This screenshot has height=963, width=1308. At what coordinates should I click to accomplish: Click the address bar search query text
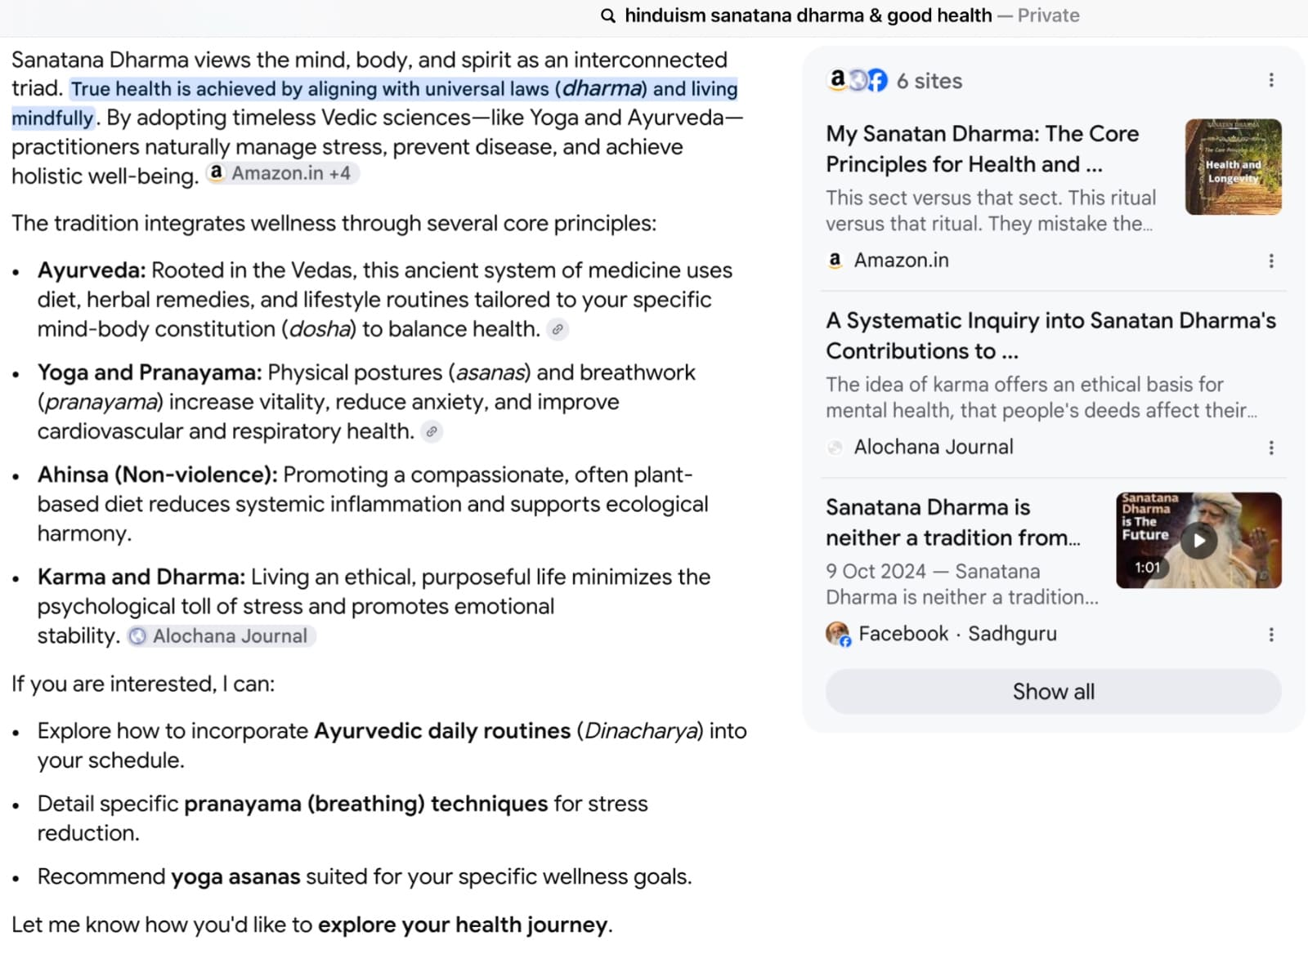[808, 16]
